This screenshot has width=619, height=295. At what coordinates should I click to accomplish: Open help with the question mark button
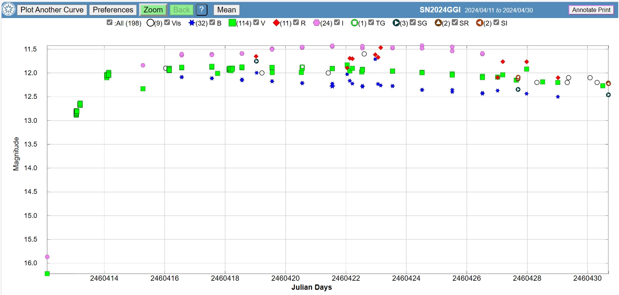[202, 10]
